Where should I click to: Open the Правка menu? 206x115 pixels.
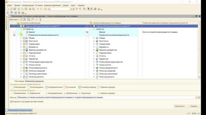point(17,5)
